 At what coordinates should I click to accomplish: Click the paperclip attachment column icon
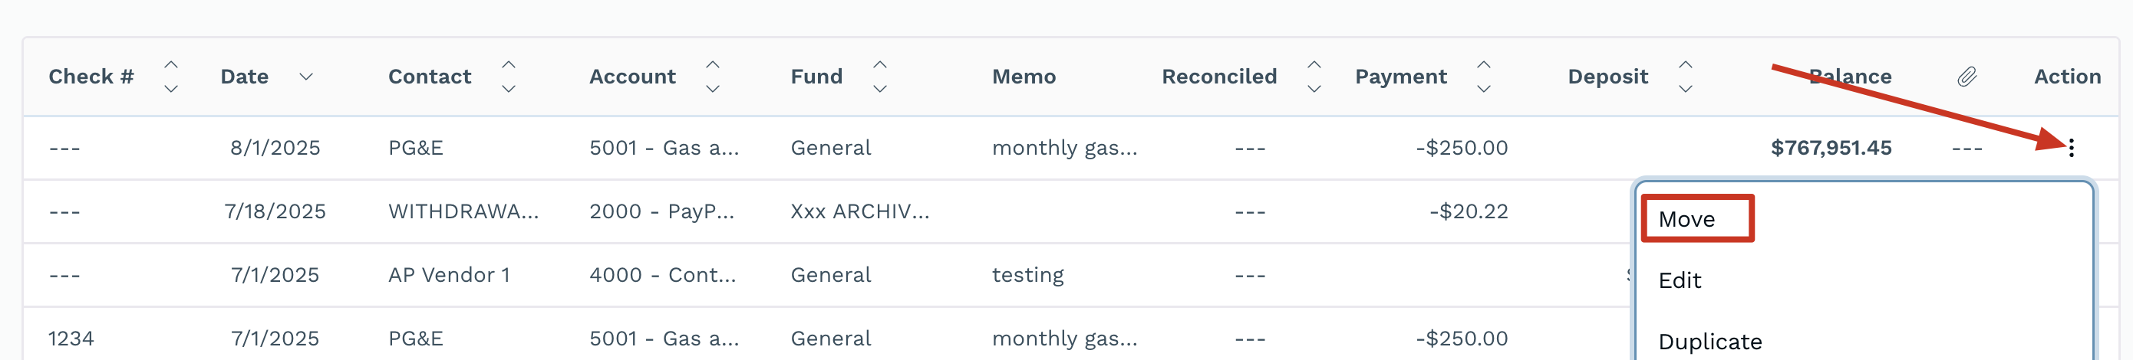click(x=1967, y=77)
